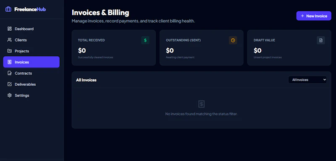Click 'Awaiting client payment' caption
Image resolution: width=336 pixels, height=161 pixels.
pyautogui.click(x=180, y=58)
